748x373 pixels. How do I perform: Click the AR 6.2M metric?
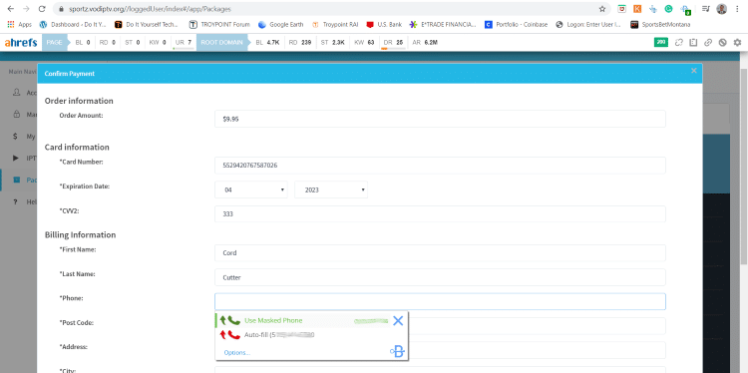(x=425, y=43)
